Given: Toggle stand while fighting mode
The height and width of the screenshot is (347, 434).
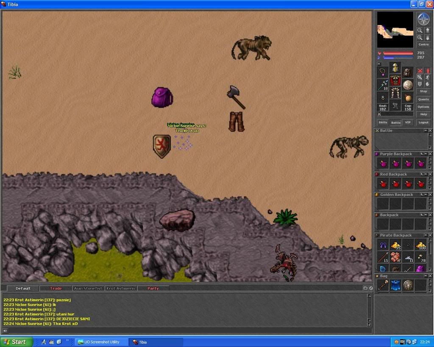Looking at the screenshot, I should 428,70.
